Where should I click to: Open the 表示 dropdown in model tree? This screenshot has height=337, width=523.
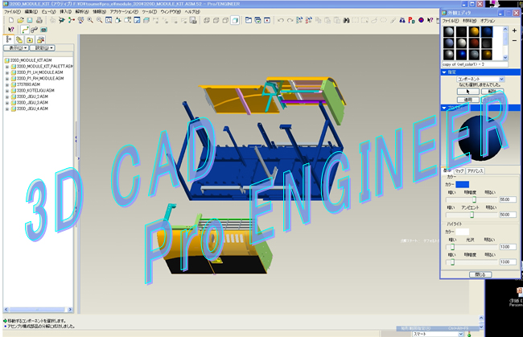[16, 48]
